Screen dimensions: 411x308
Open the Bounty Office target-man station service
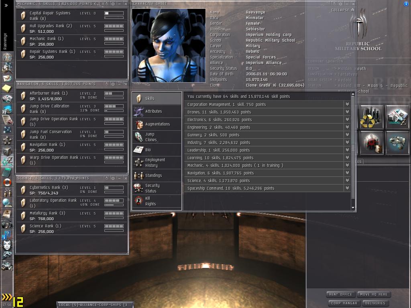(371, 143)
